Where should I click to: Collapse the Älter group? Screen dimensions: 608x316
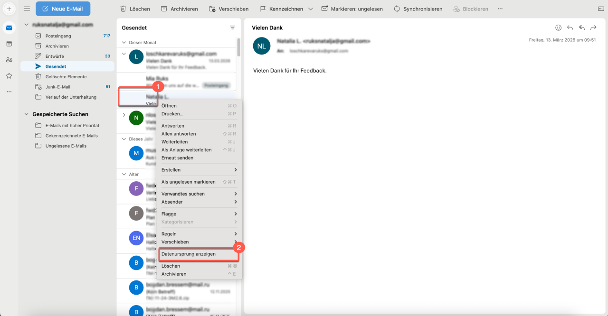point(124,174)
